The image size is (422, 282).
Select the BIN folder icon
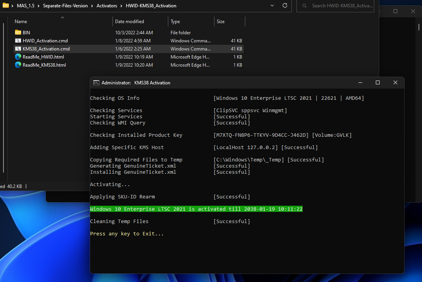pos(18,33)
